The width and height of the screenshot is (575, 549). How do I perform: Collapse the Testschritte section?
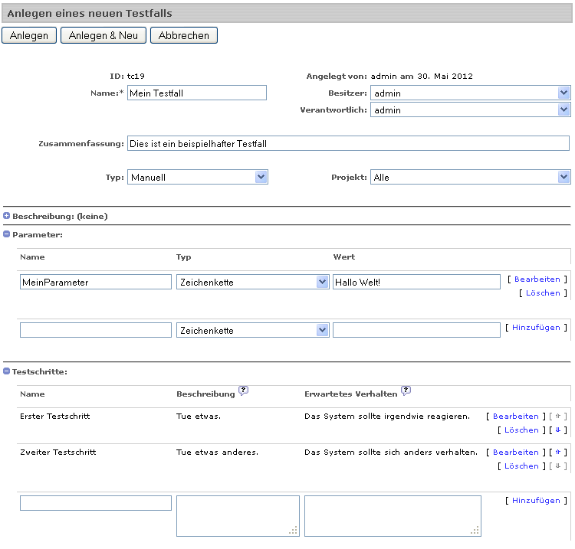click(7, 371)
